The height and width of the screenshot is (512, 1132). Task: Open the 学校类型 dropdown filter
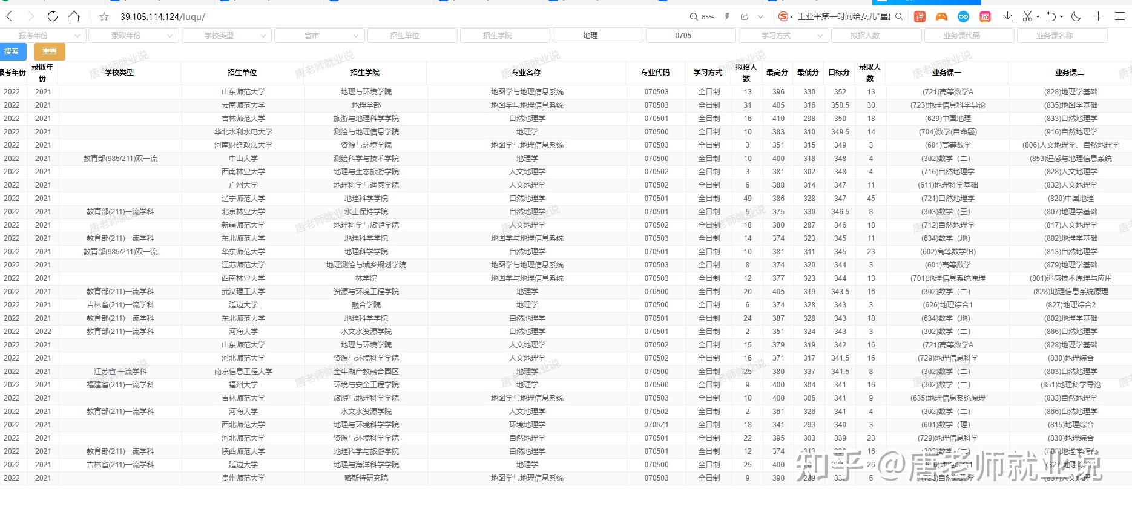coord(227,36)
